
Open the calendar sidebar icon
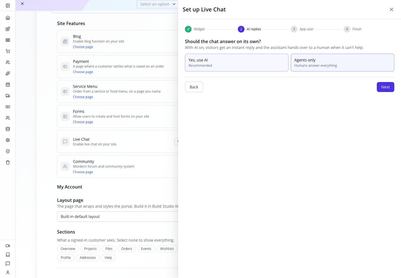click(8, 85)
